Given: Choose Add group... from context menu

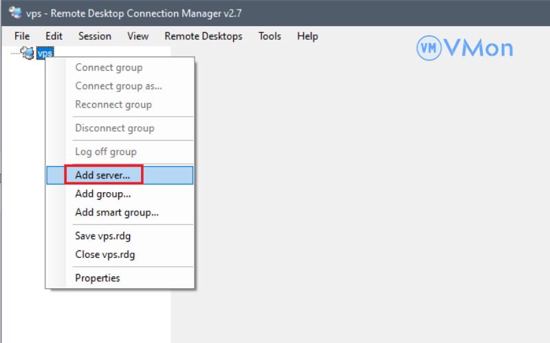Looking at the screenshot, I should tap(120, 193).
